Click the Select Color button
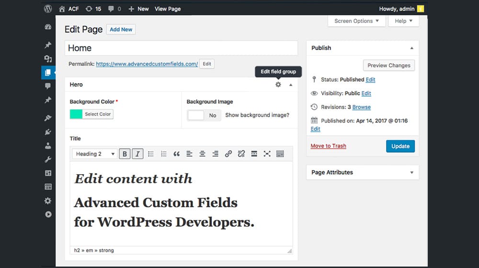479x268 pixels. [x=98, y=114]
